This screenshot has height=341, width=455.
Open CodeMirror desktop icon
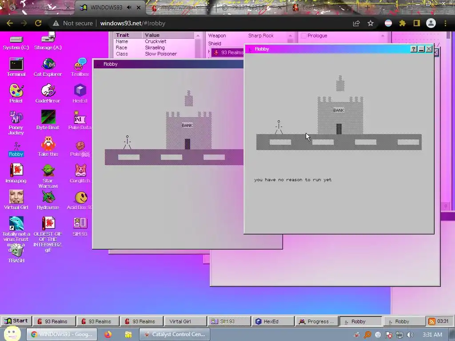point(48,94)
